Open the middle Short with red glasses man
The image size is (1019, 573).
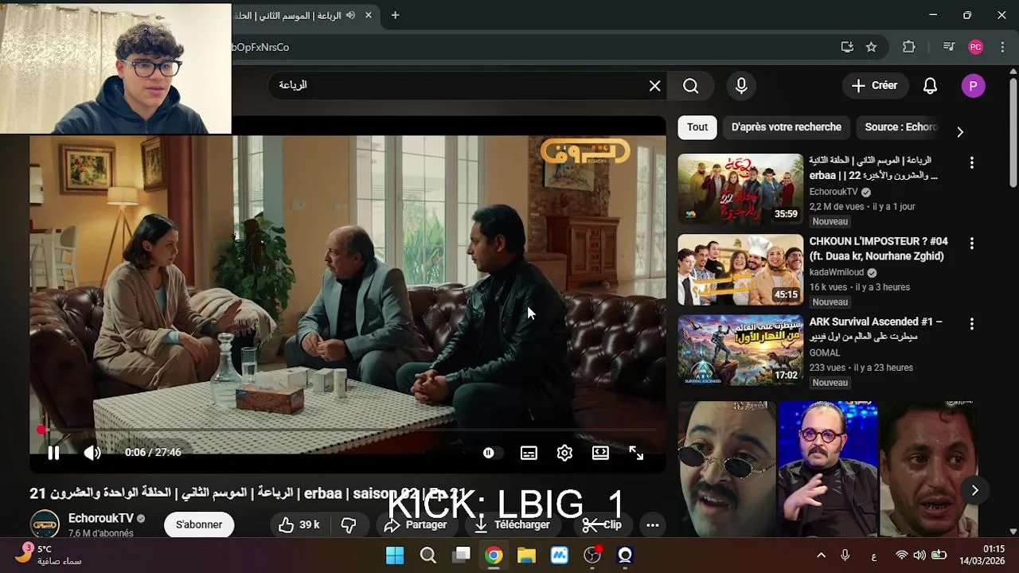click(828, 470)
